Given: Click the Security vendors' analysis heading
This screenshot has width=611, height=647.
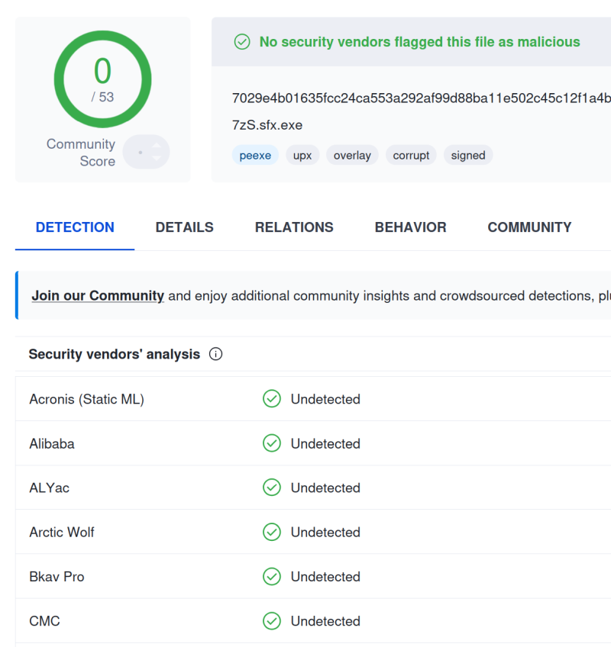Looking at the screenshot, I should pos(115,354).
